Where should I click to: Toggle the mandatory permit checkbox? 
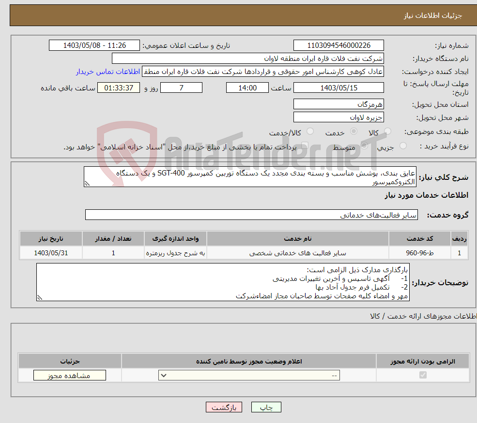[x=423, y=375]
